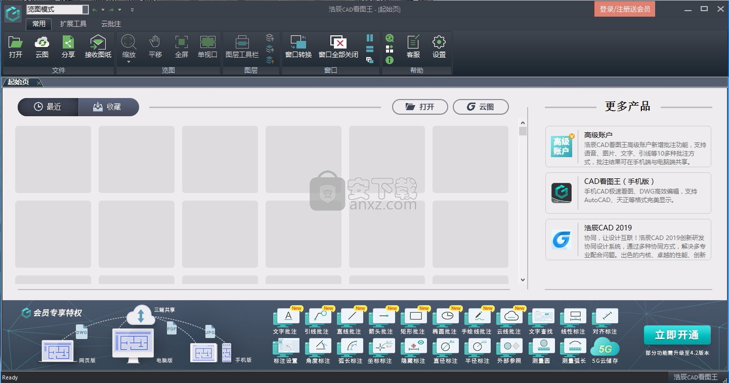
Task: Select the 单视口 single viewport icon
Action: [x=207, y=47]
